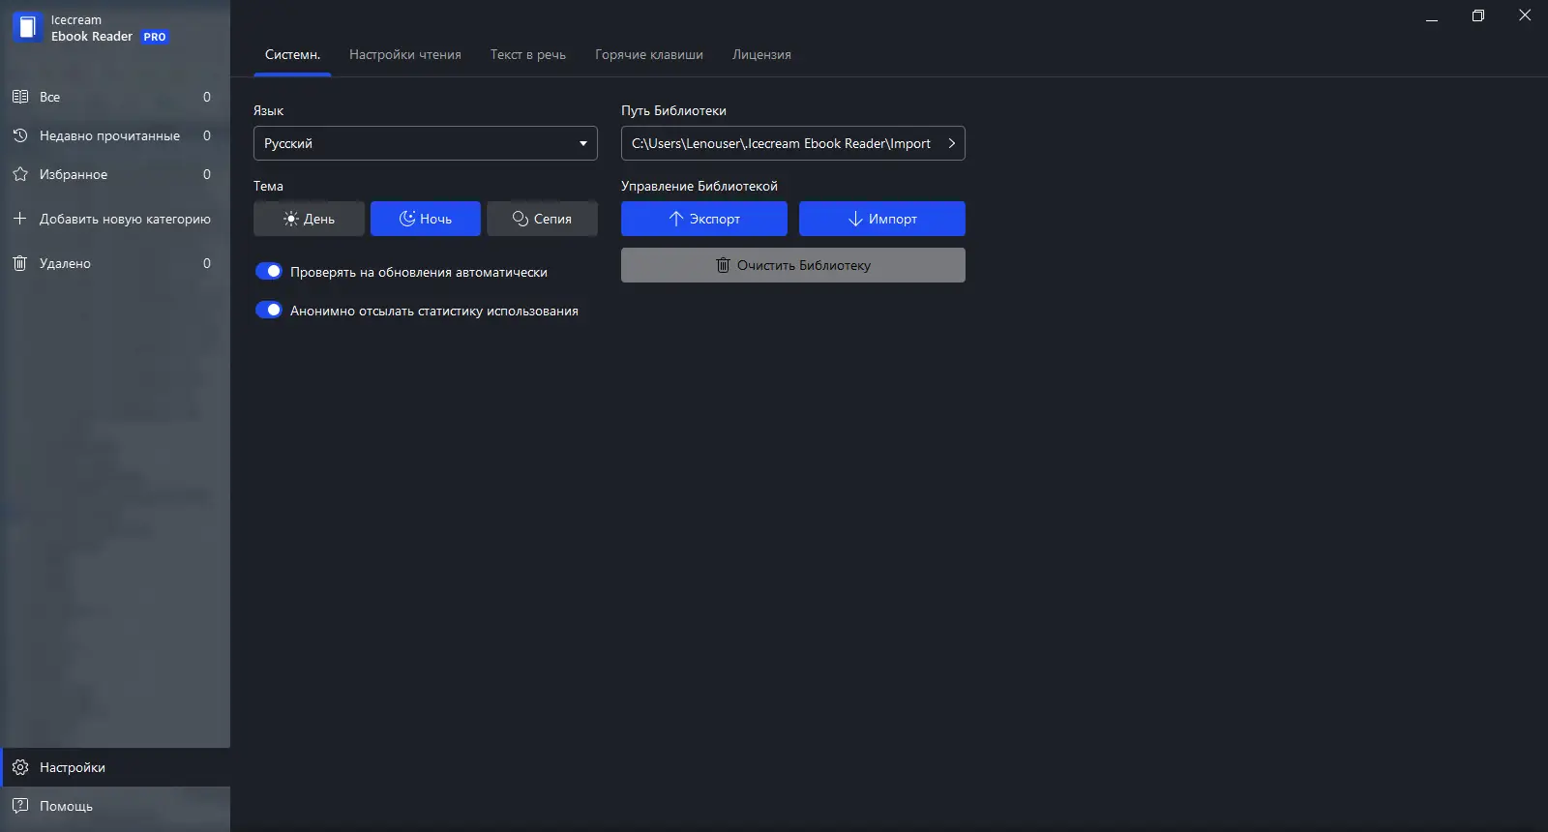Click the 0 count beside Избранное
Viewport: 1548px width, 832px height.
click(207, 174)
